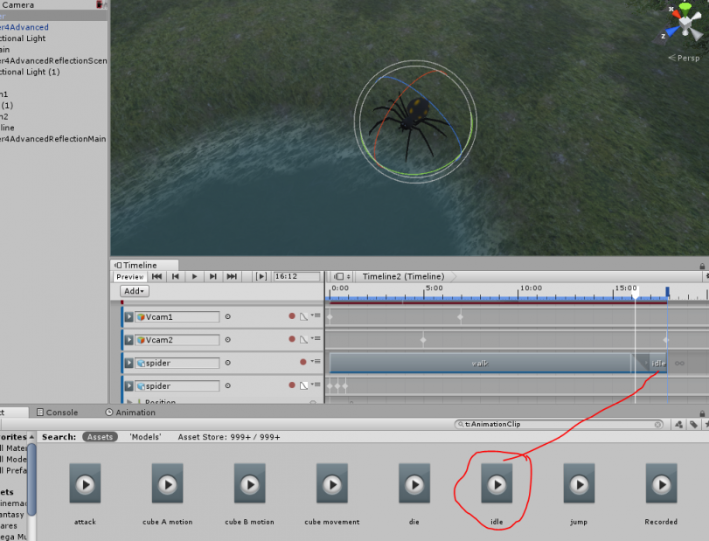Expand the spider track disclosure arrow
This screenshot has width=709, height=541.
[129, 363]
